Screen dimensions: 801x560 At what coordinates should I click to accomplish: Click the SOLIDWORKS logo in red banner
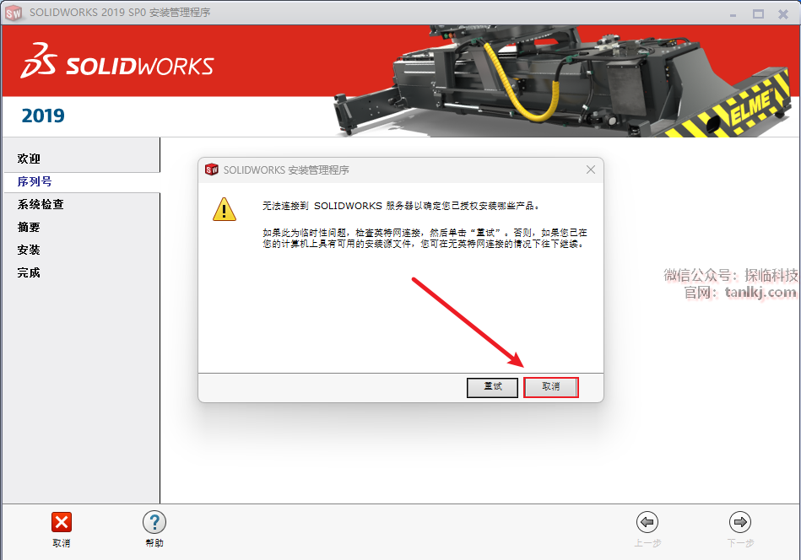click(117, 61)
